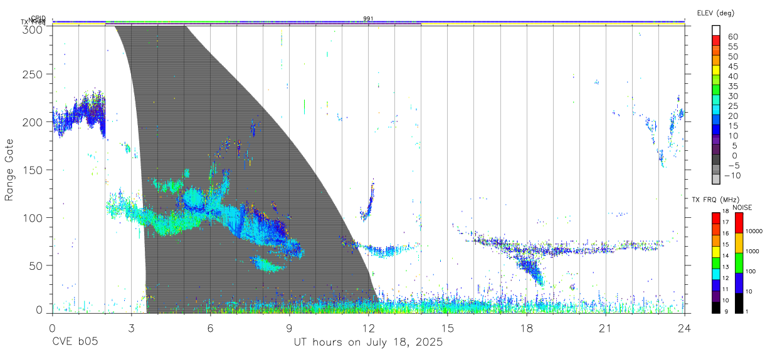
Task: Select the green segment of NOISE bar
Action: 739,262
